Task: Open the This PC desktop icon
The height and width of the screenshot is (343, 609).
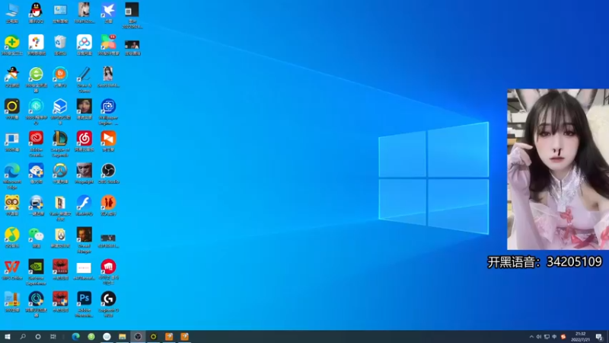Action: point(12,12)
